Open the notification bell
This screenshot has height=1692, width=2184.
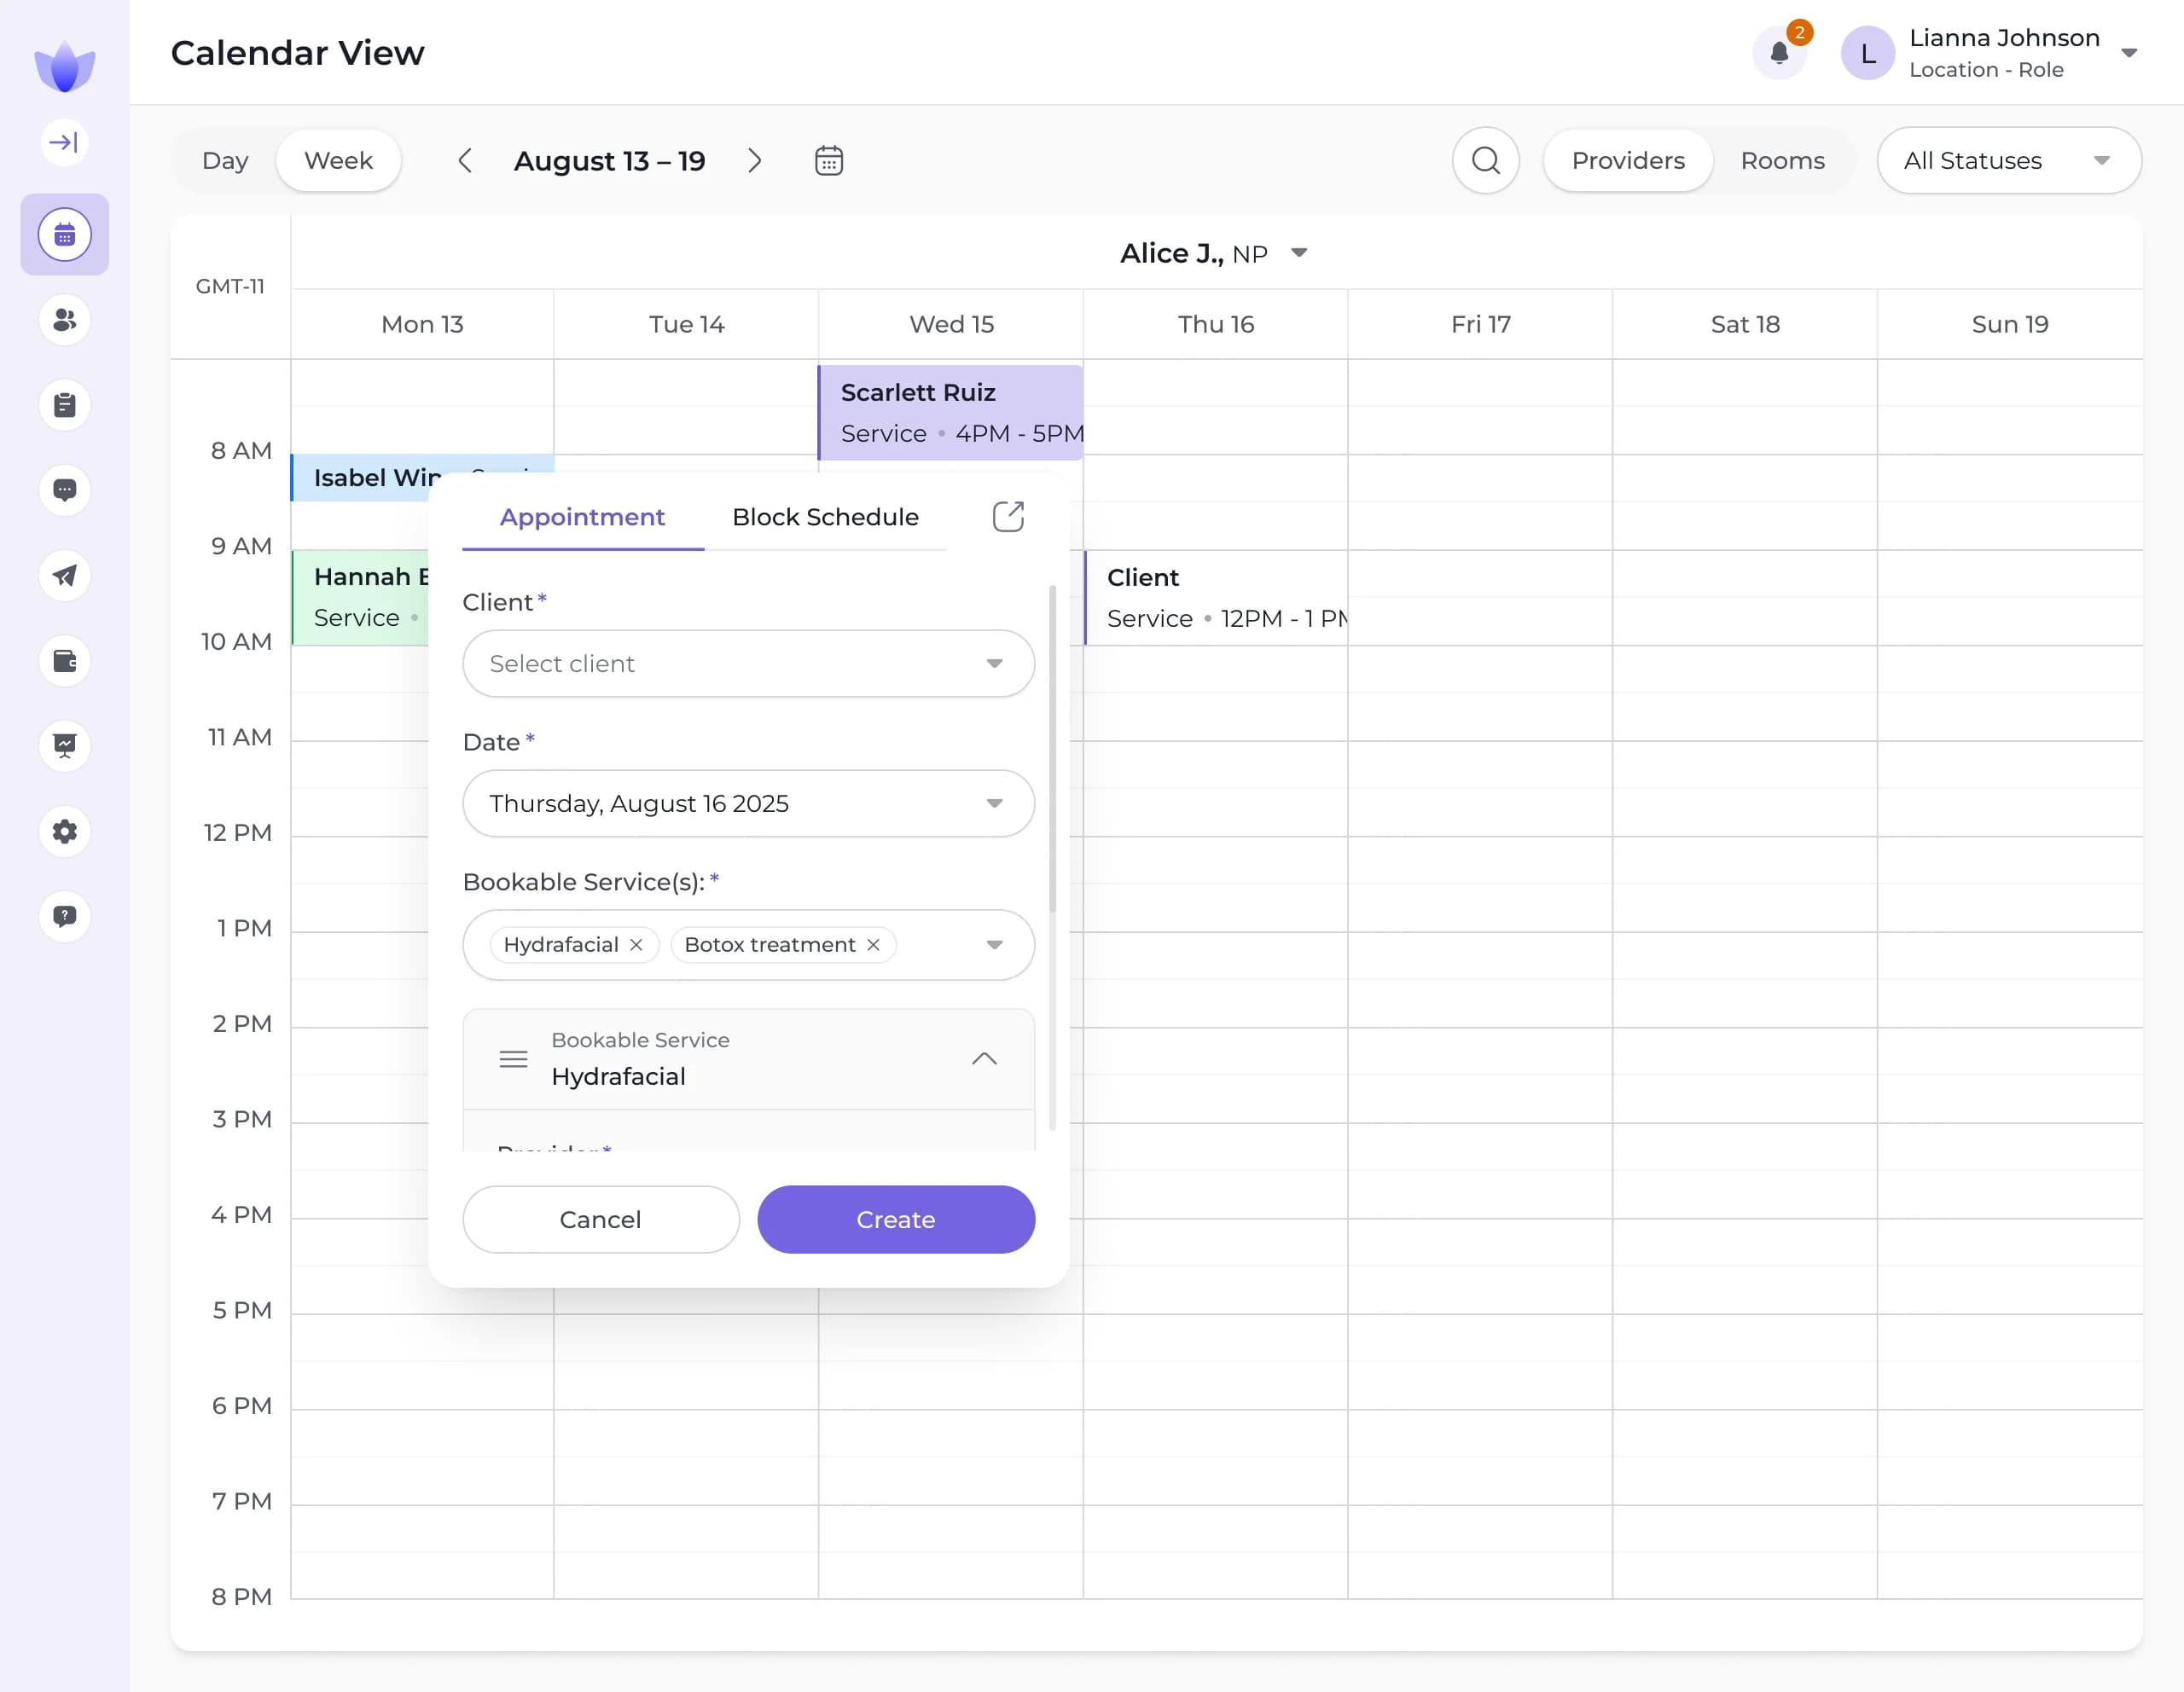1779,53
